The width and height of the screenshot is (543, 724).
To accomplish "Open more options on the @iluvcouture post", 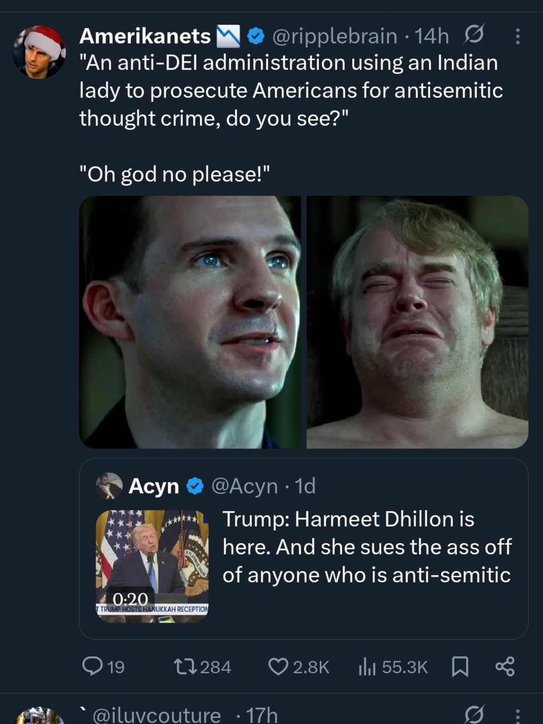I will click(x=517, y=715).
